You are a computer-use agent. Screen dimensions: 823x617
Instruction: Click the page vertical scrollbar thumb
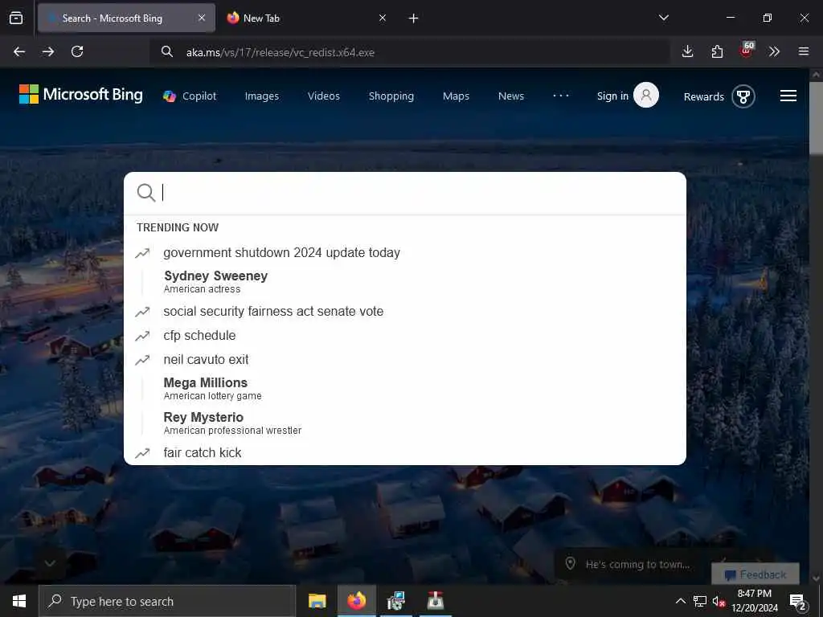click(816, 118)
